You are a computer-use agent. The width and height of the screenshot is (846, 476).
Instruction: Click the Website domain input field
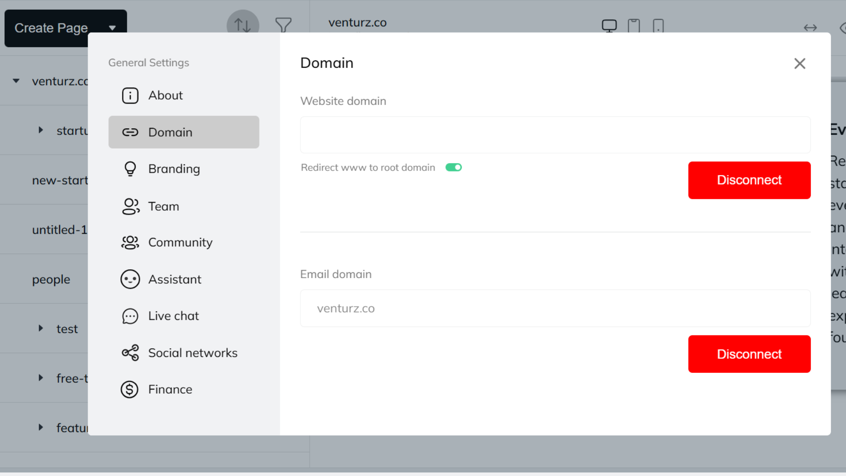tap(555, 135)
